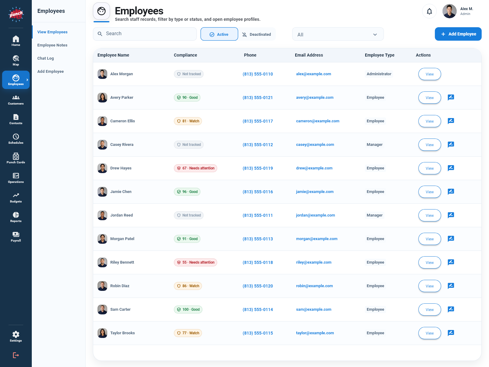This screenshot has height=367, width=489.
Task: Click the 100 · Good compliance badge
Action: [188, 310]
